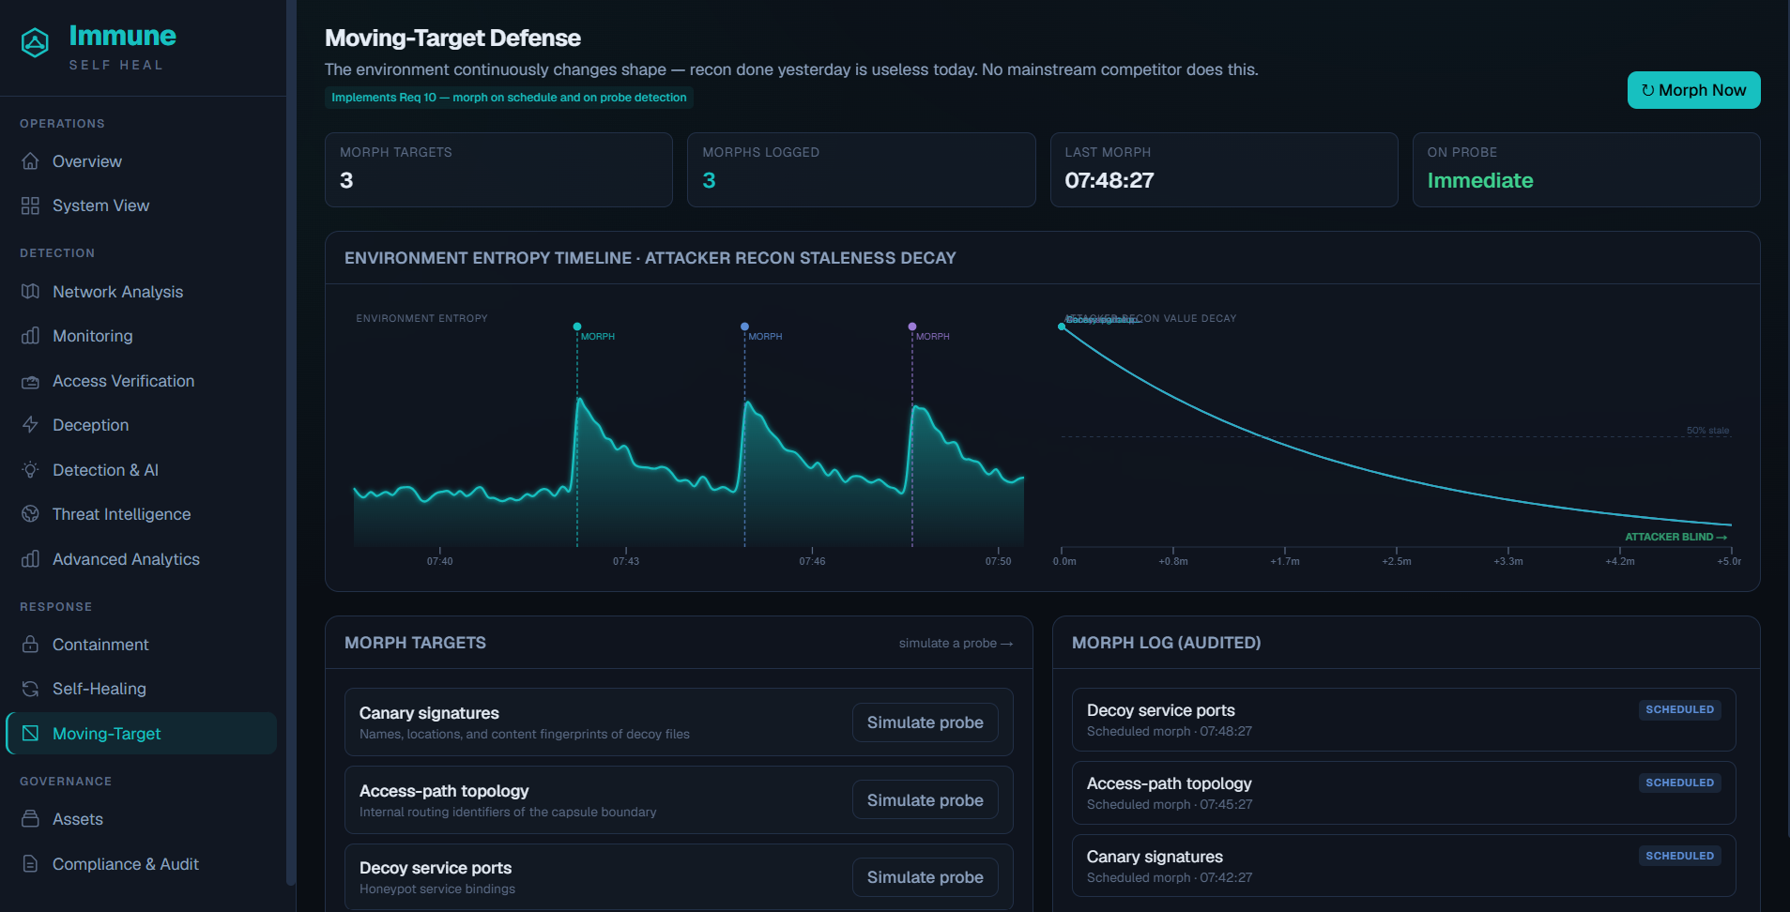Simulate probe on Access-path topology
The width and height of the screenshot is (1790, 912).
[925, 800]
